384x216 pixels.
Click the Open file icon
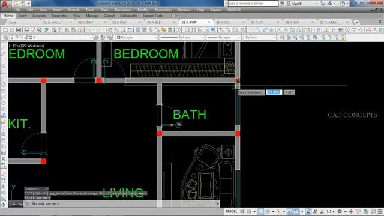point(12,30)
